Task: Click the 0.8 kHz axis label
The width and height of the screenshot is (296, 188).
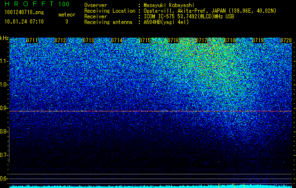Action: point(4,132)
